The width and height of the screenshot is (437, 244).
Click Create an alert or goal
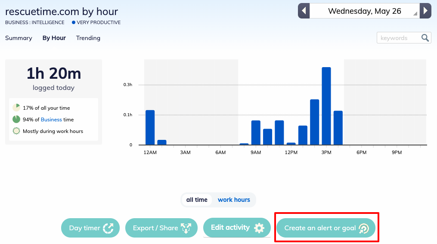pyautogui.click(x=326, y=228)
